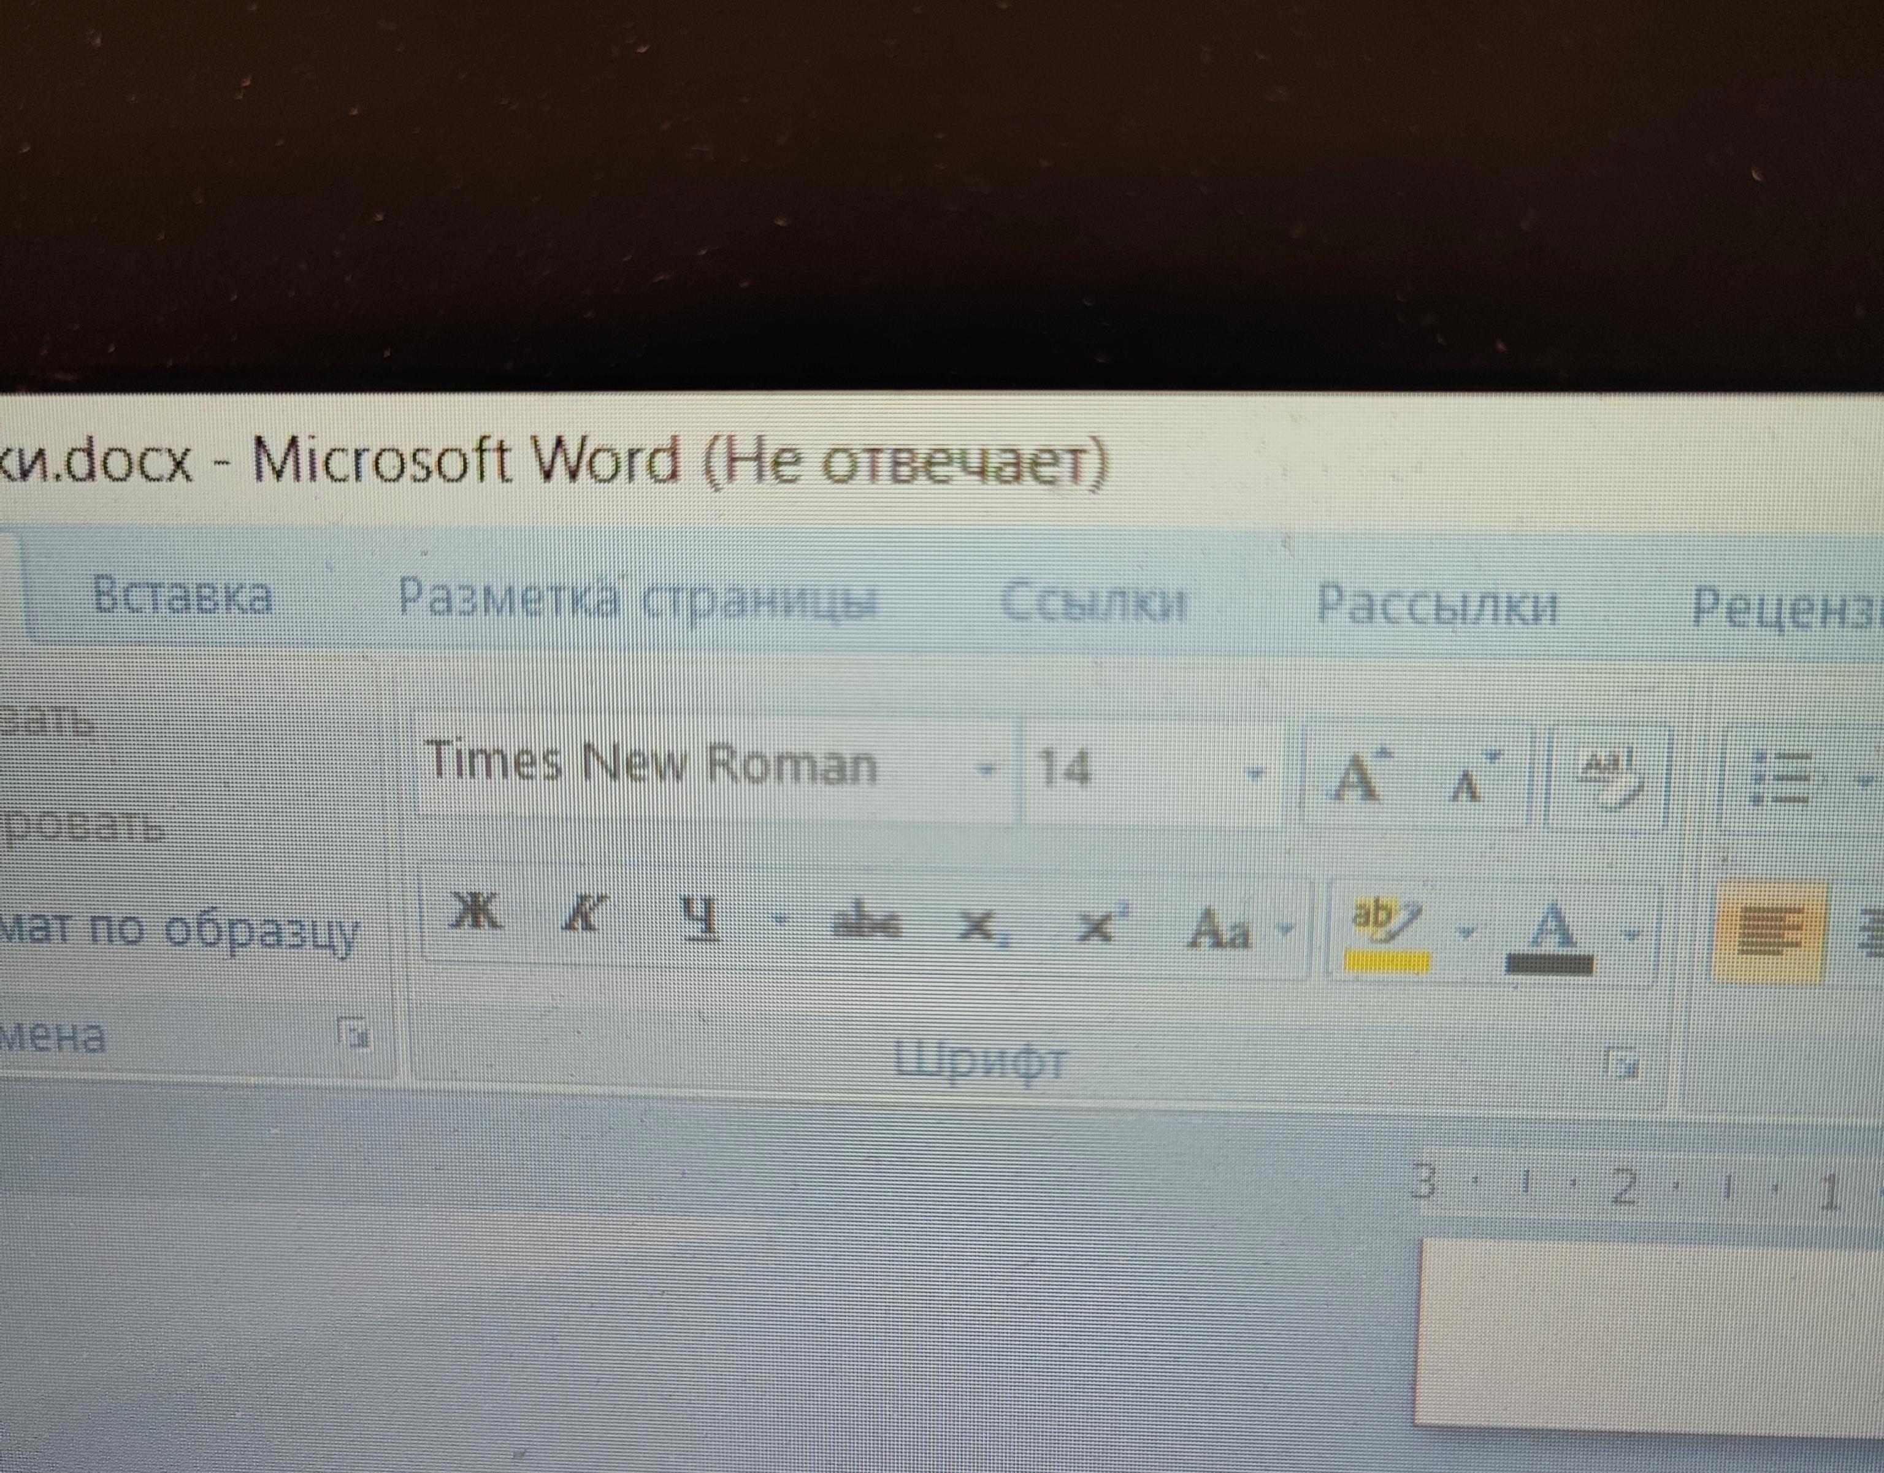Open the font size 14 dropdown
This screenshot has width=1884, height=1473.
click(x=1255, y=773)
